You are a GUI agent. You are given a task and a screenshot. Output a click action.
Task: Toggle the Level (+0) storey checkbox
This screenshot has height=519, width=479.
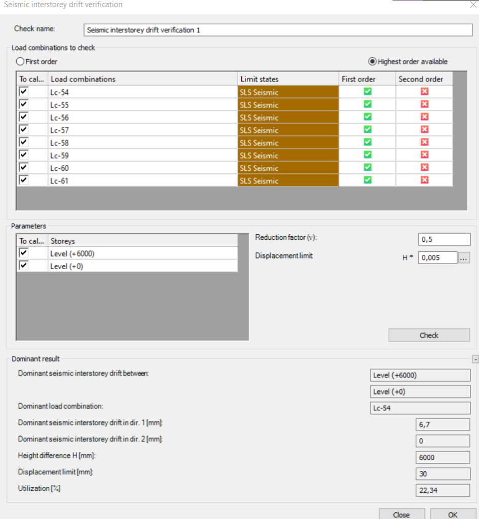pyautogui.click(x=23, y=266)
